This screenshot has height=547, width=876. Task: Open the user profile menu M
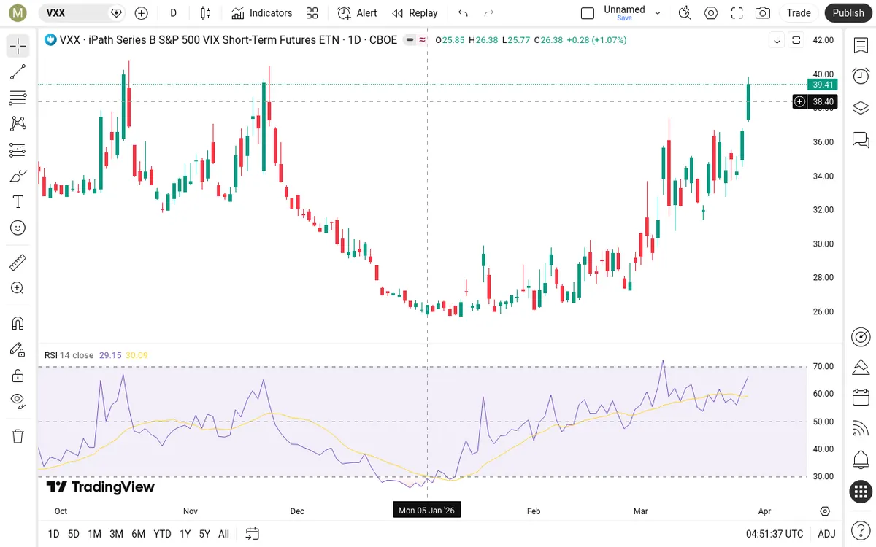19,12
